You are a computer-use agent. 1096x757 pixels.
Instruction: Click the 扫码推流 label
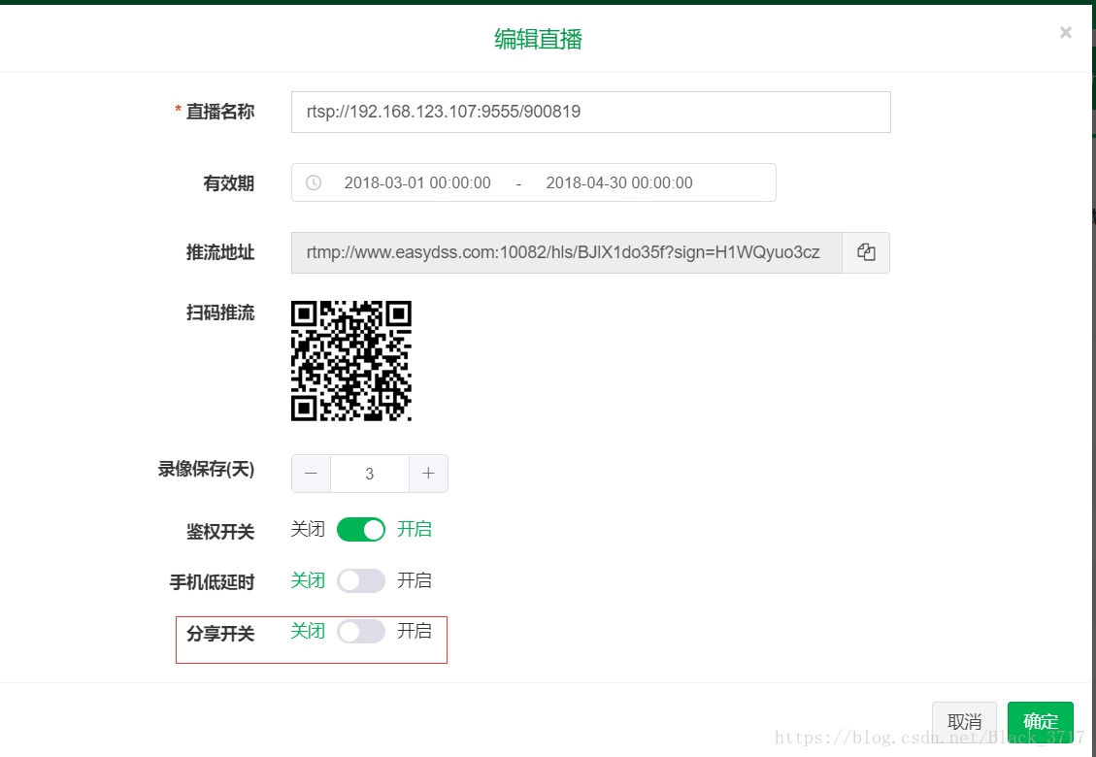[220, 313]
